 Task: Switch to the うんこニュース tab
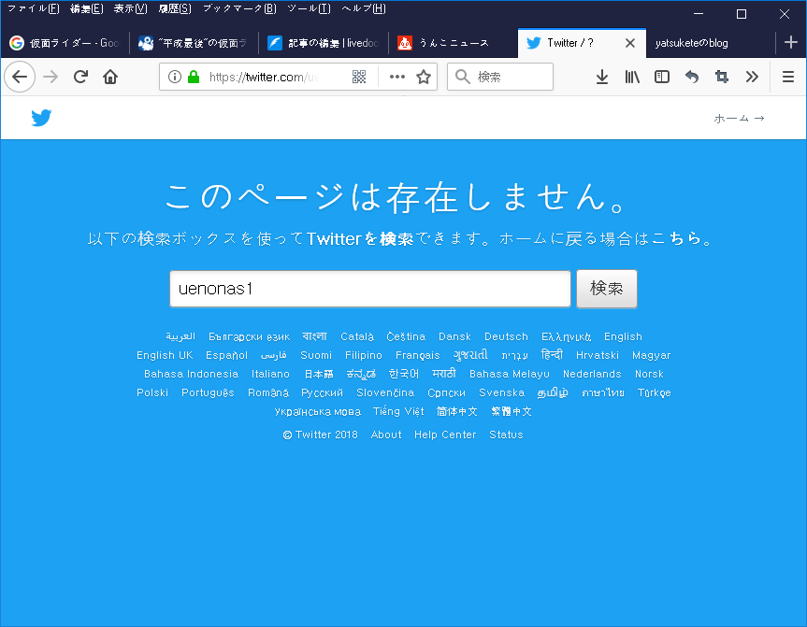tap(453, 43)
